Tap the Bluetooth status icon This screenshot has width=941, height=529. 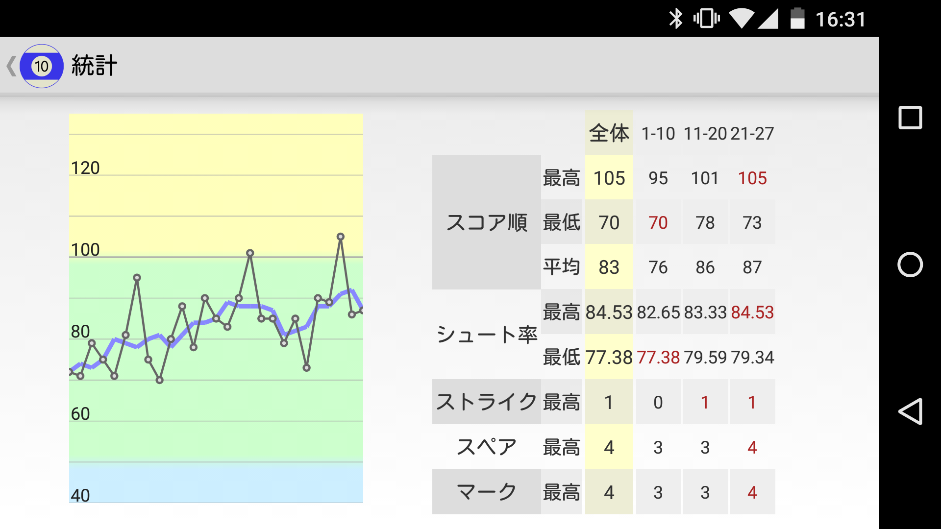[x=676, y=19]
